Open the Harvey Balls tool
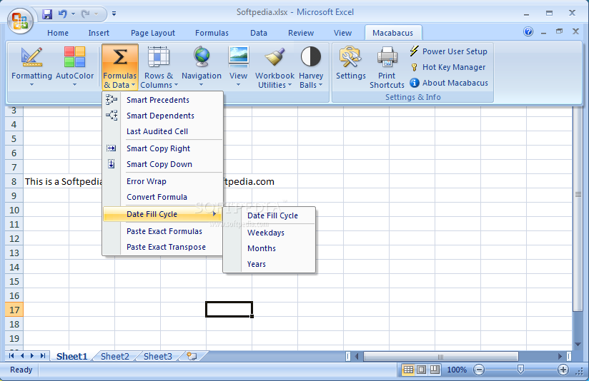The width and height of the screenshot is (589, 381). pos(311,67)
